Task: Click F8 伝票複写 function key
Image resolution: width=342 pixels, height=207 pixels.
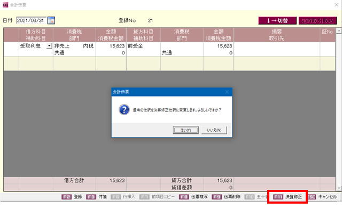Action: click(x=193, y=197)
